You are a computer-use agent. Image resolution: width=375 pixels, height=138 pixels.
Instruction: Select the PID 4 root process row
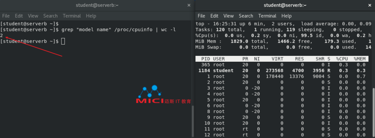[282, 94]
